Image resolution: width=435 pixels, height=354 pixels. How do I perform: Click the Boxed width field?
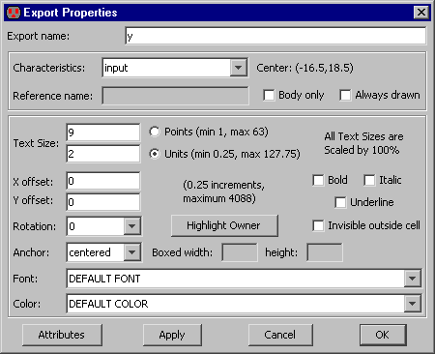click(240, 252)
